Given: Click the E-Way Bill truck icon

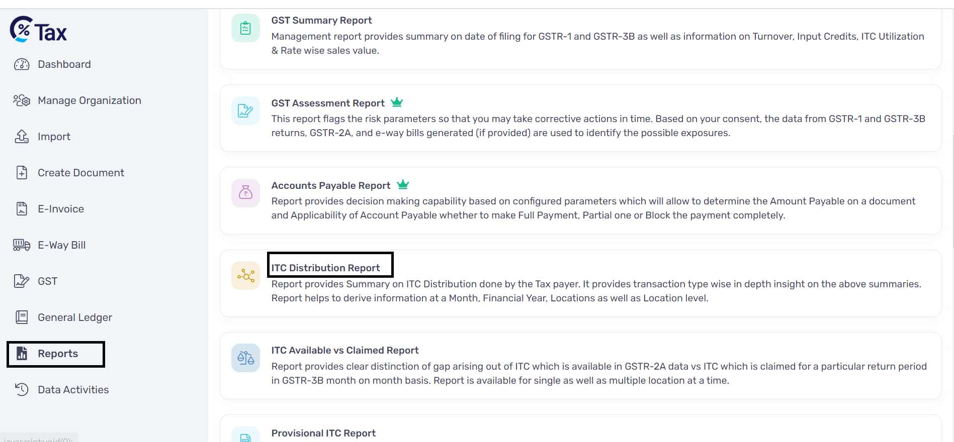Looking at the screenshot, I should [22, 245].
